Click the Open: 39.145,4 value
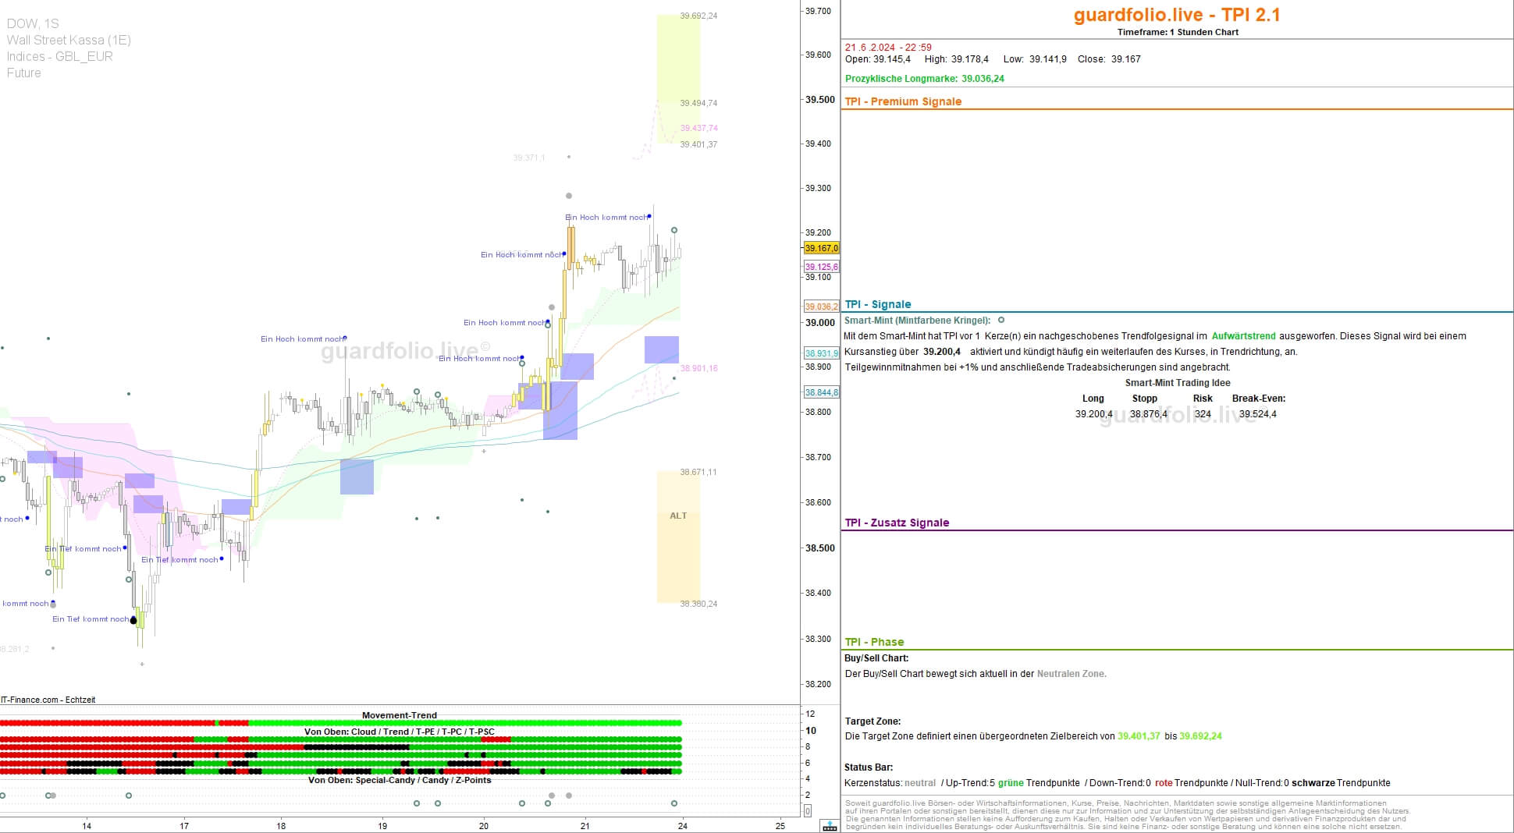 [878, 59]
